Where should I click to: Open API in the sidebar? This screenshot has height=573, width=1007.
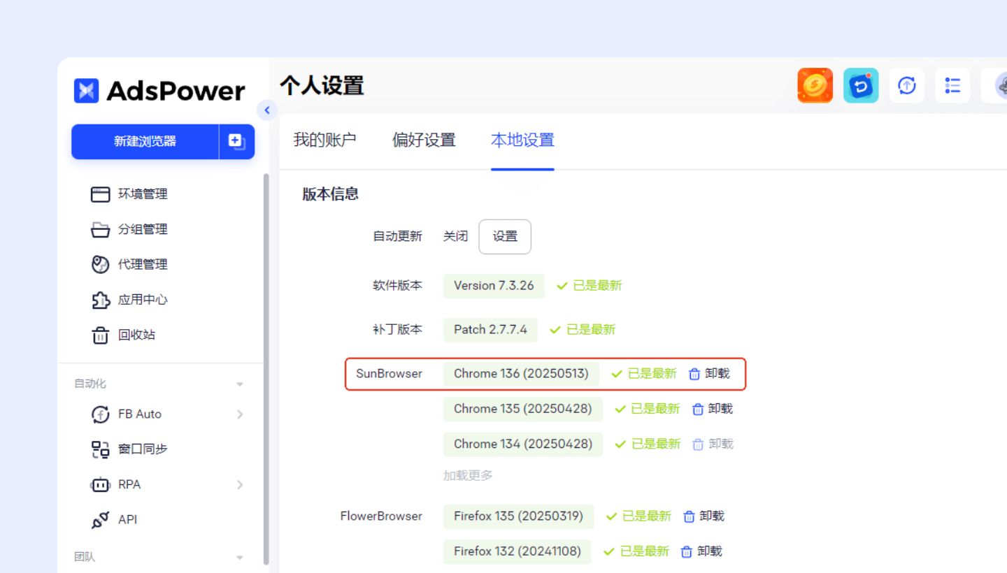click(128, 519)
